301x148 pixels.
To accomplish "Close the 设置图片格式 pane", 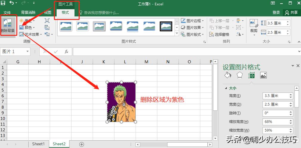I will coord(298,66).
